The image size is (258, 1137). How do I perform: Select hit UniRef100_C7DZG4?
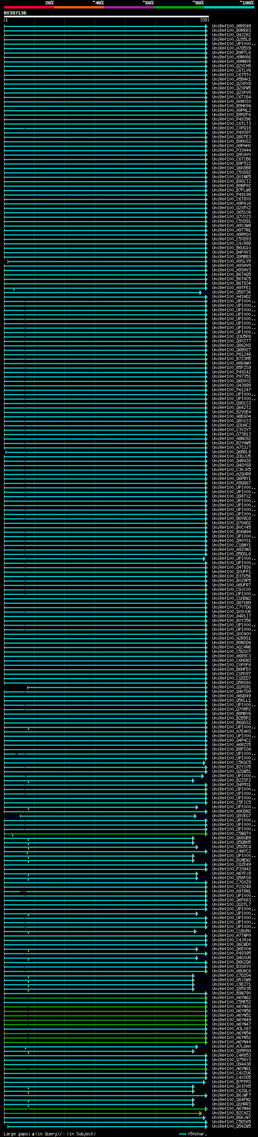click(x=231, y=975)
